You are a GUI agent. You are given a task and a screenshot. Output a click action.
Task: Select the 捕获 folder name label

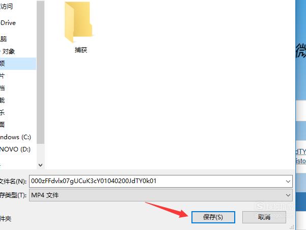click(81, 50)
